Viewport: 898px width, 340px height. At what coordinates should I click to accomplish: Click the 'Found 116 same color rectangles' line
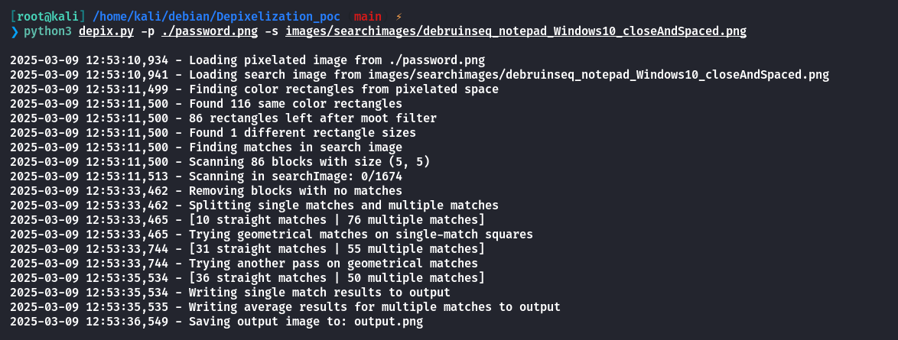click(x=207, y=104)
